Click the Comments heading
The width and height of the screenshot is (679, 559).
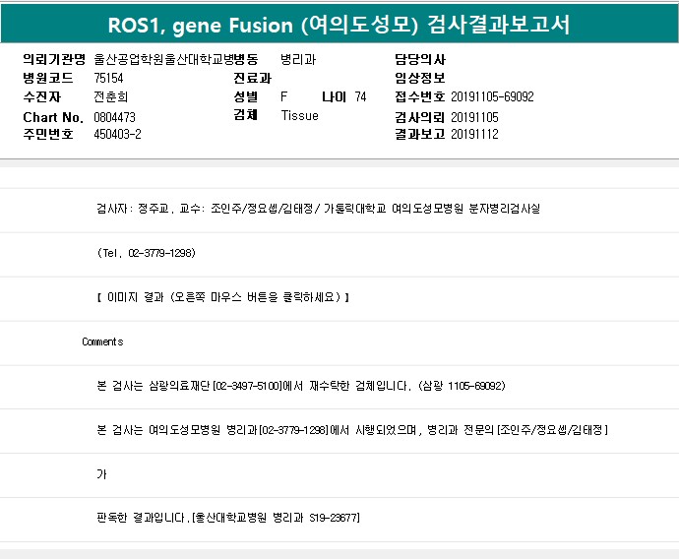click(102, 342)
